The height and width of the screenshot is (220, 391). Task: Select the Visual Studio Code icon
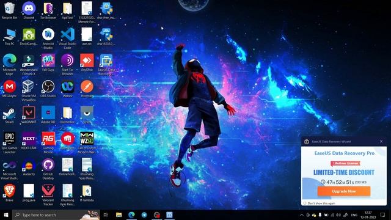(68, 38)
